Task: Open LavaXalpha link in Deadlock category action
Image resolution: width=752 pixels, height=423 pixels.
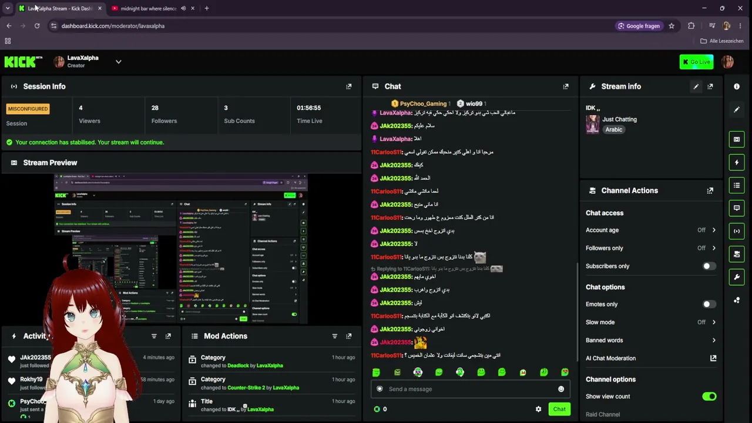Action: click(x=270, y=365)
